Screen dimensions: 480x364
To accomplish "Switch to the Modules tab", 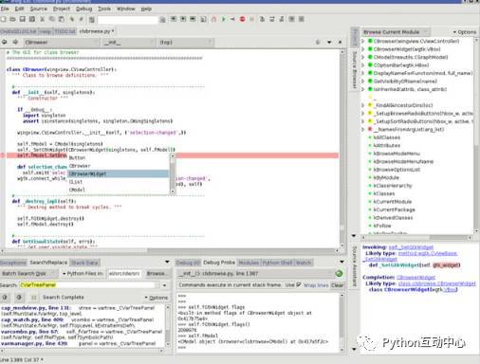I will coord(249,263).
